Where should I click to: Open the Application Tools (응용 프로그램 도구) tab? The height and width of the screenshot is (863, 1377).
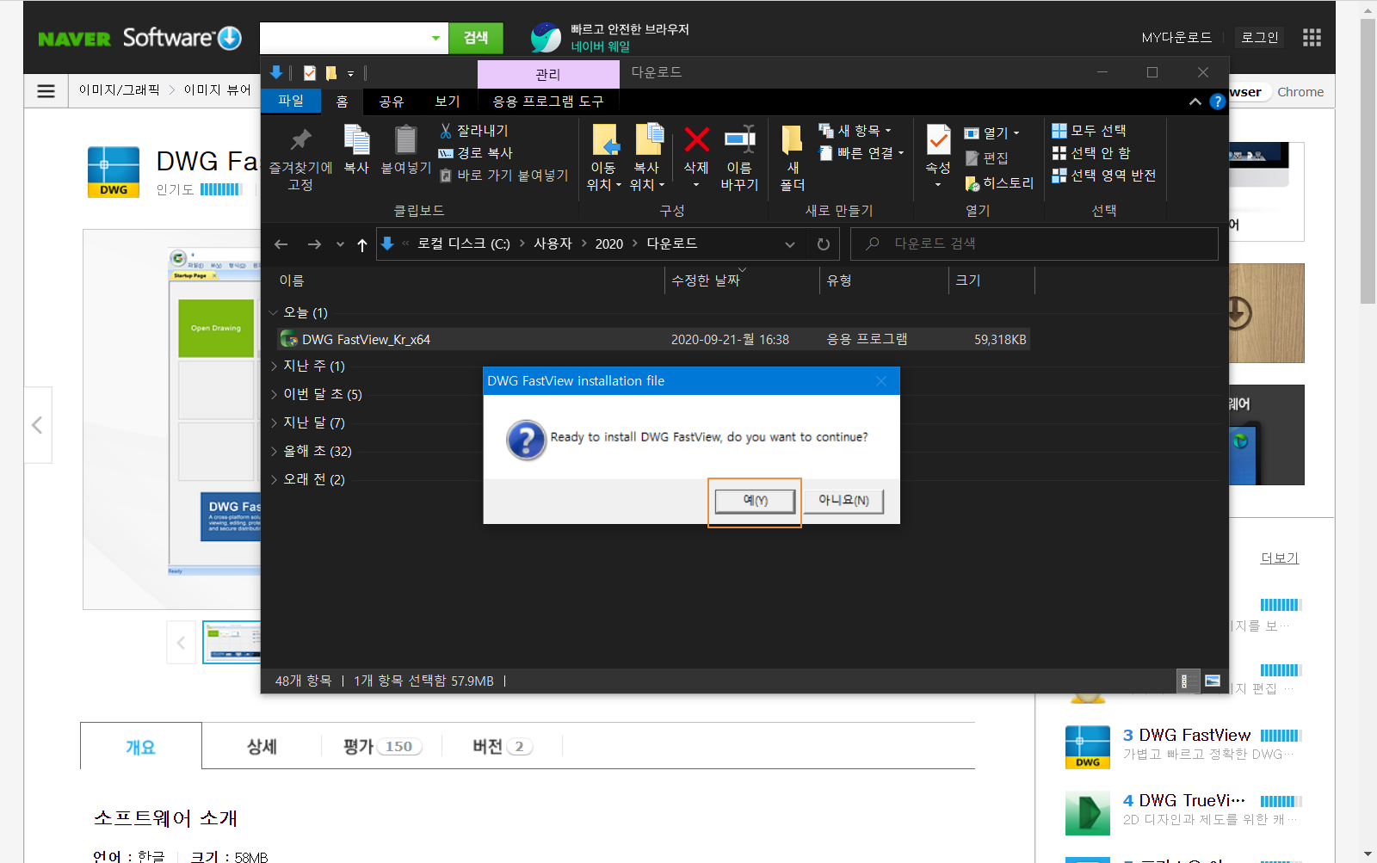(x=548, y=101)
